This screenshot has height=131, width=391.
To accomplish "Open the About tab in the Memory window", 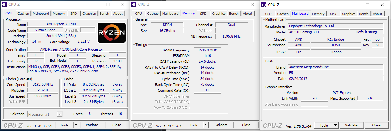I will [x=248, y=14].
